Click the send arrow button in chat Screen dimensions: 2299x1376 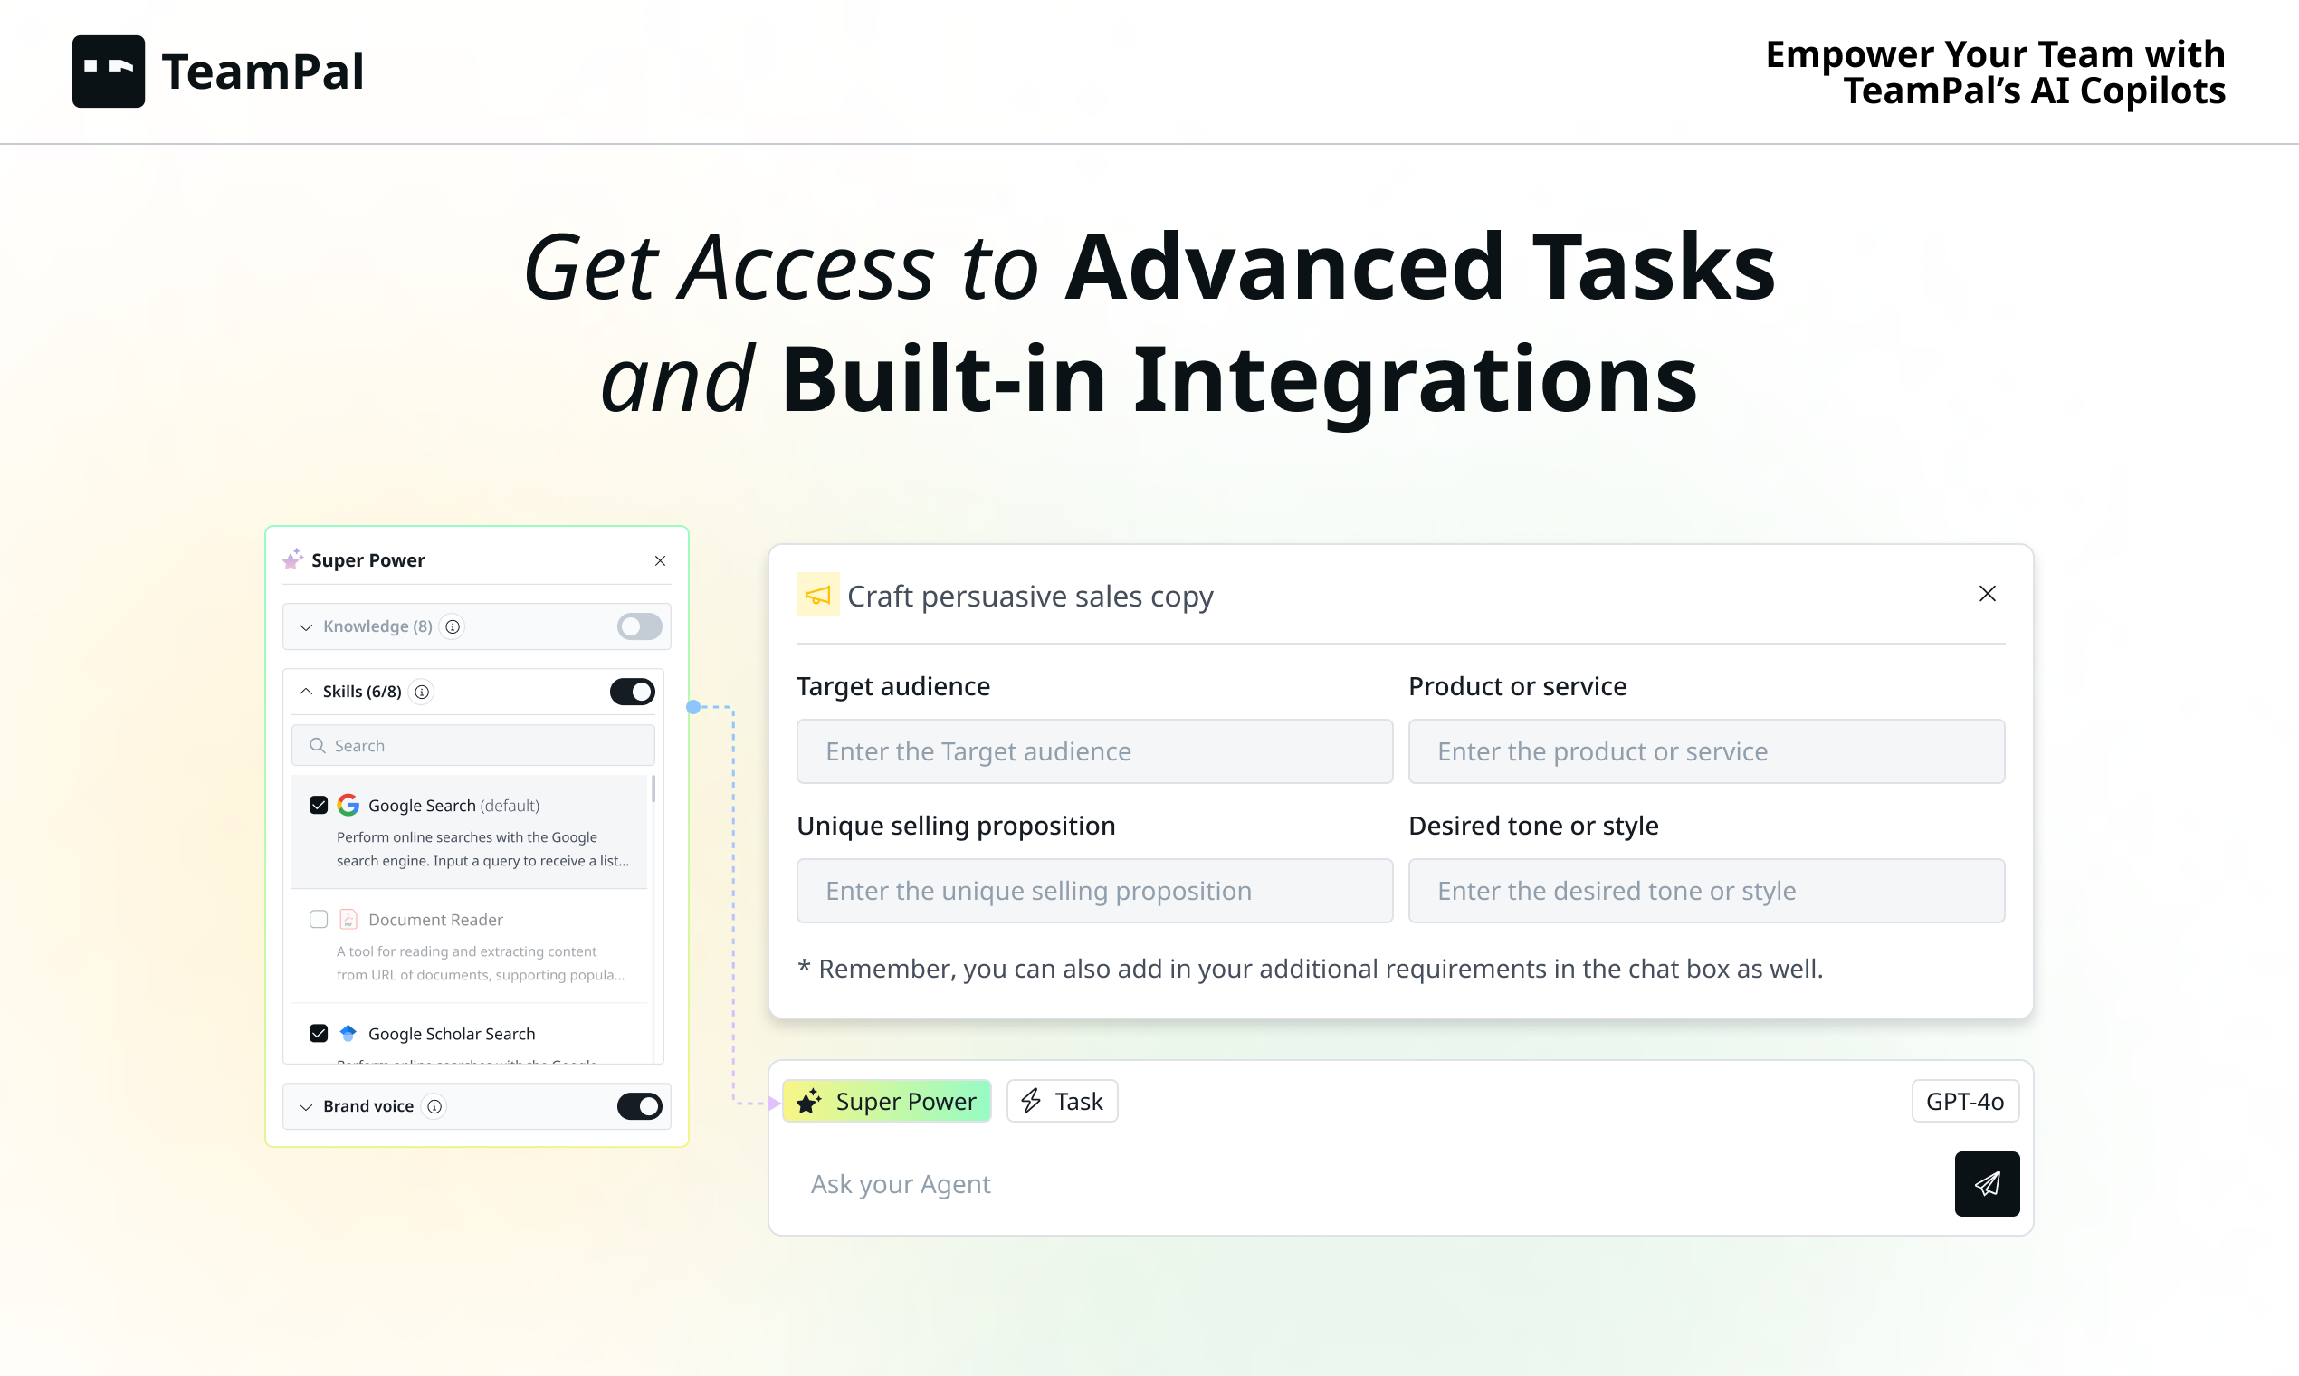[1986, 1182]
